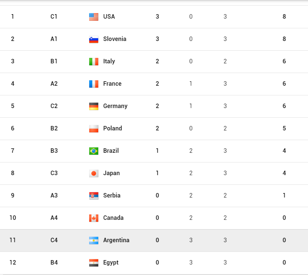Screen dimensions: 308x275
Task: Click the C1 pool label
Action: pos(54,17)
